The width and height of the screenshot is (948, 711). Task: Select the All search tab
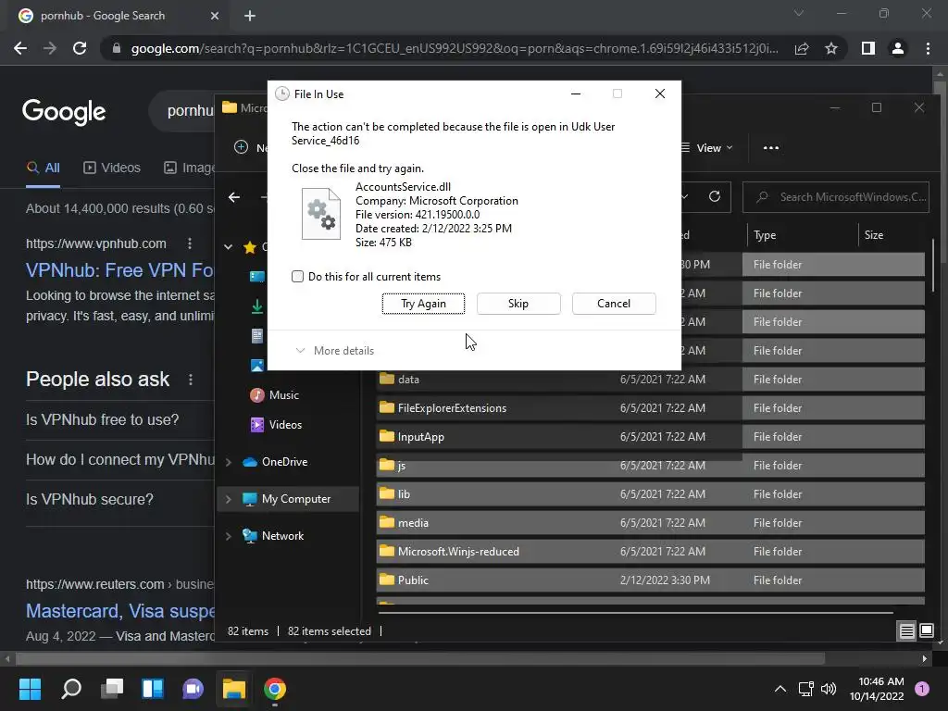[43, 168]
